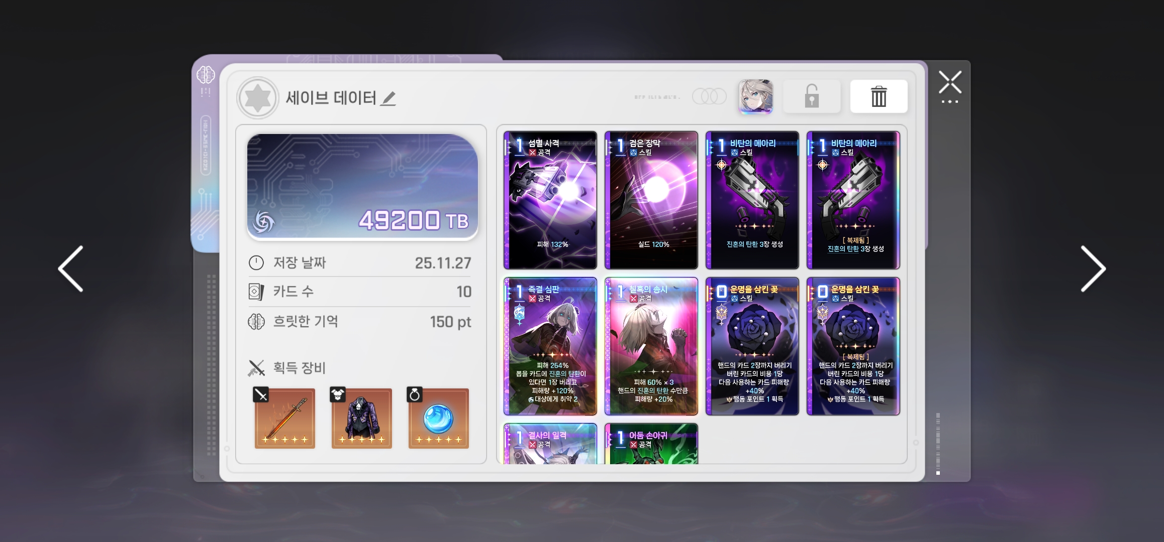Select the duplicated 비탄의 메아리 card
Screen dimensions: 1164x542
click(853, 200)
